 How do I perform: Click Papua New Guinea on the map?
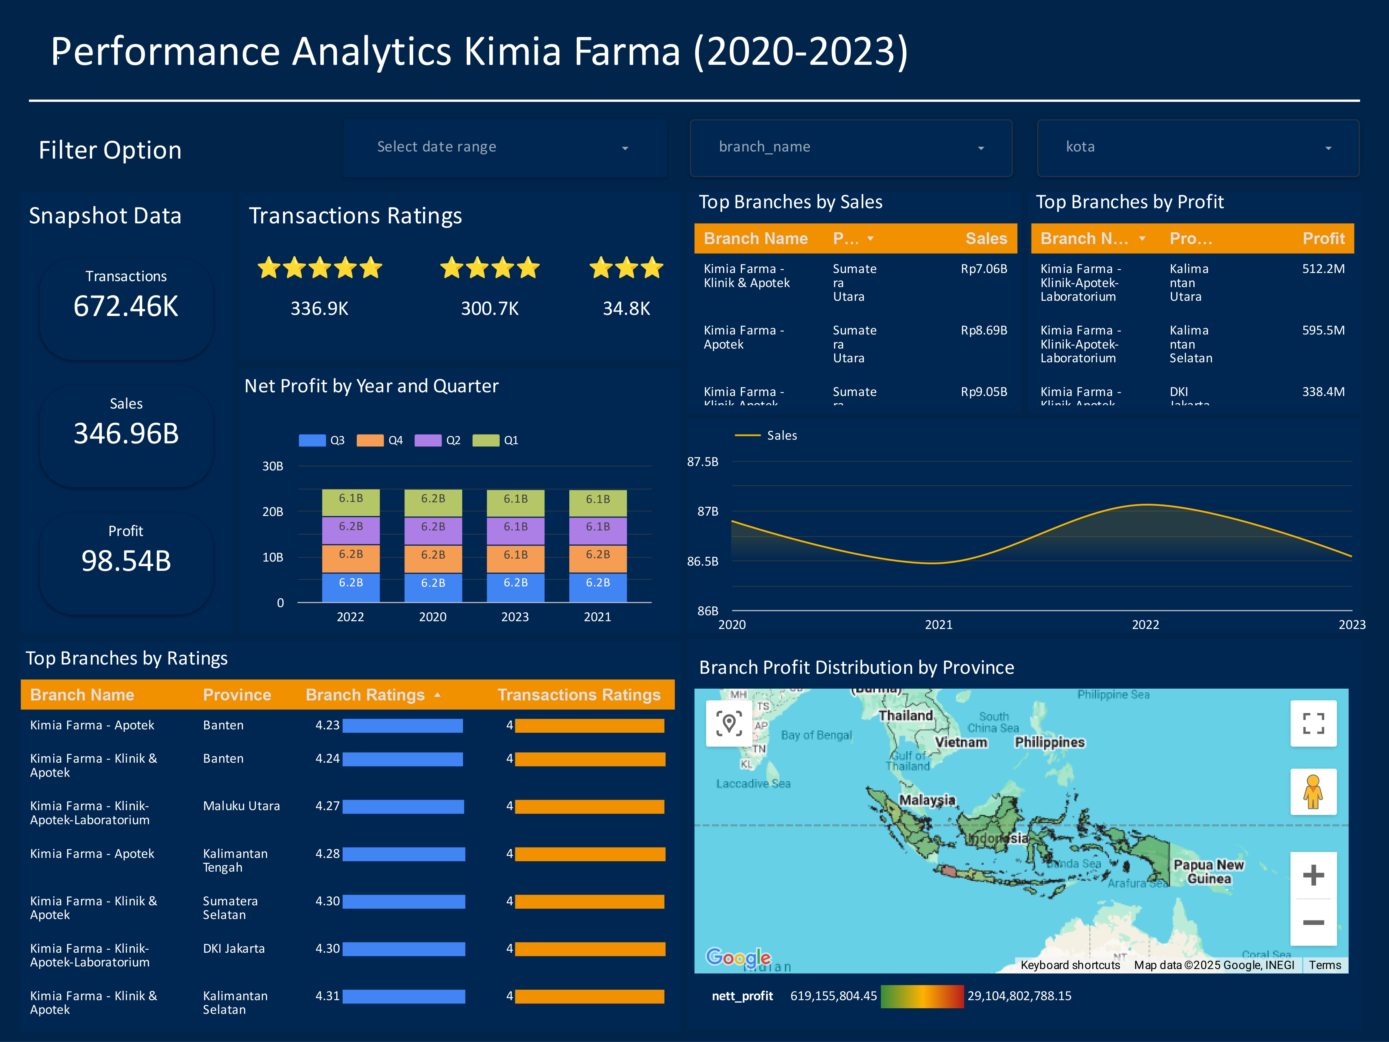[1208, 872]
